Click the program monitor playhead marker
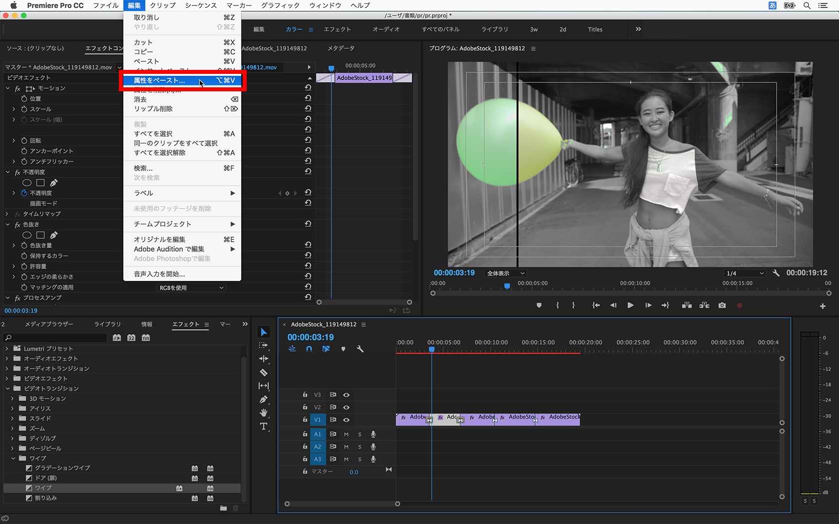The width and height of the screenshot is (839, 524). click(507, 286)
